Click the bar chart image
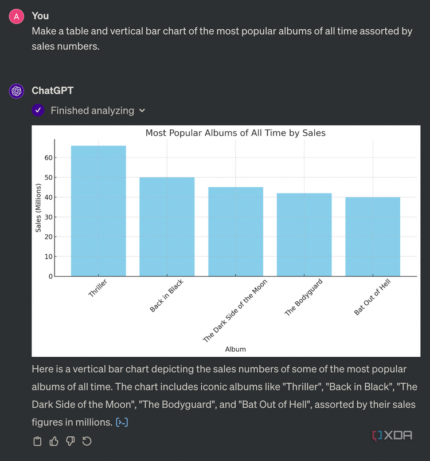The width and height of the screenshot is (430, 461). tap(229, 239)
